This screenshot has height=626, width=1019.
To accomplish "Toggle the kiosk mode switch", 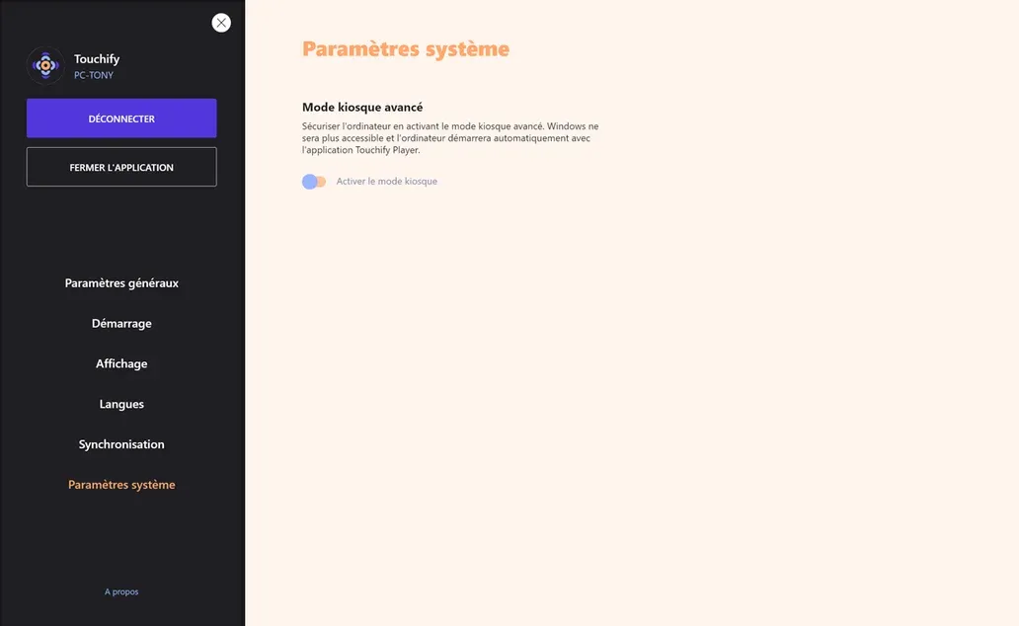I will 314,182.
